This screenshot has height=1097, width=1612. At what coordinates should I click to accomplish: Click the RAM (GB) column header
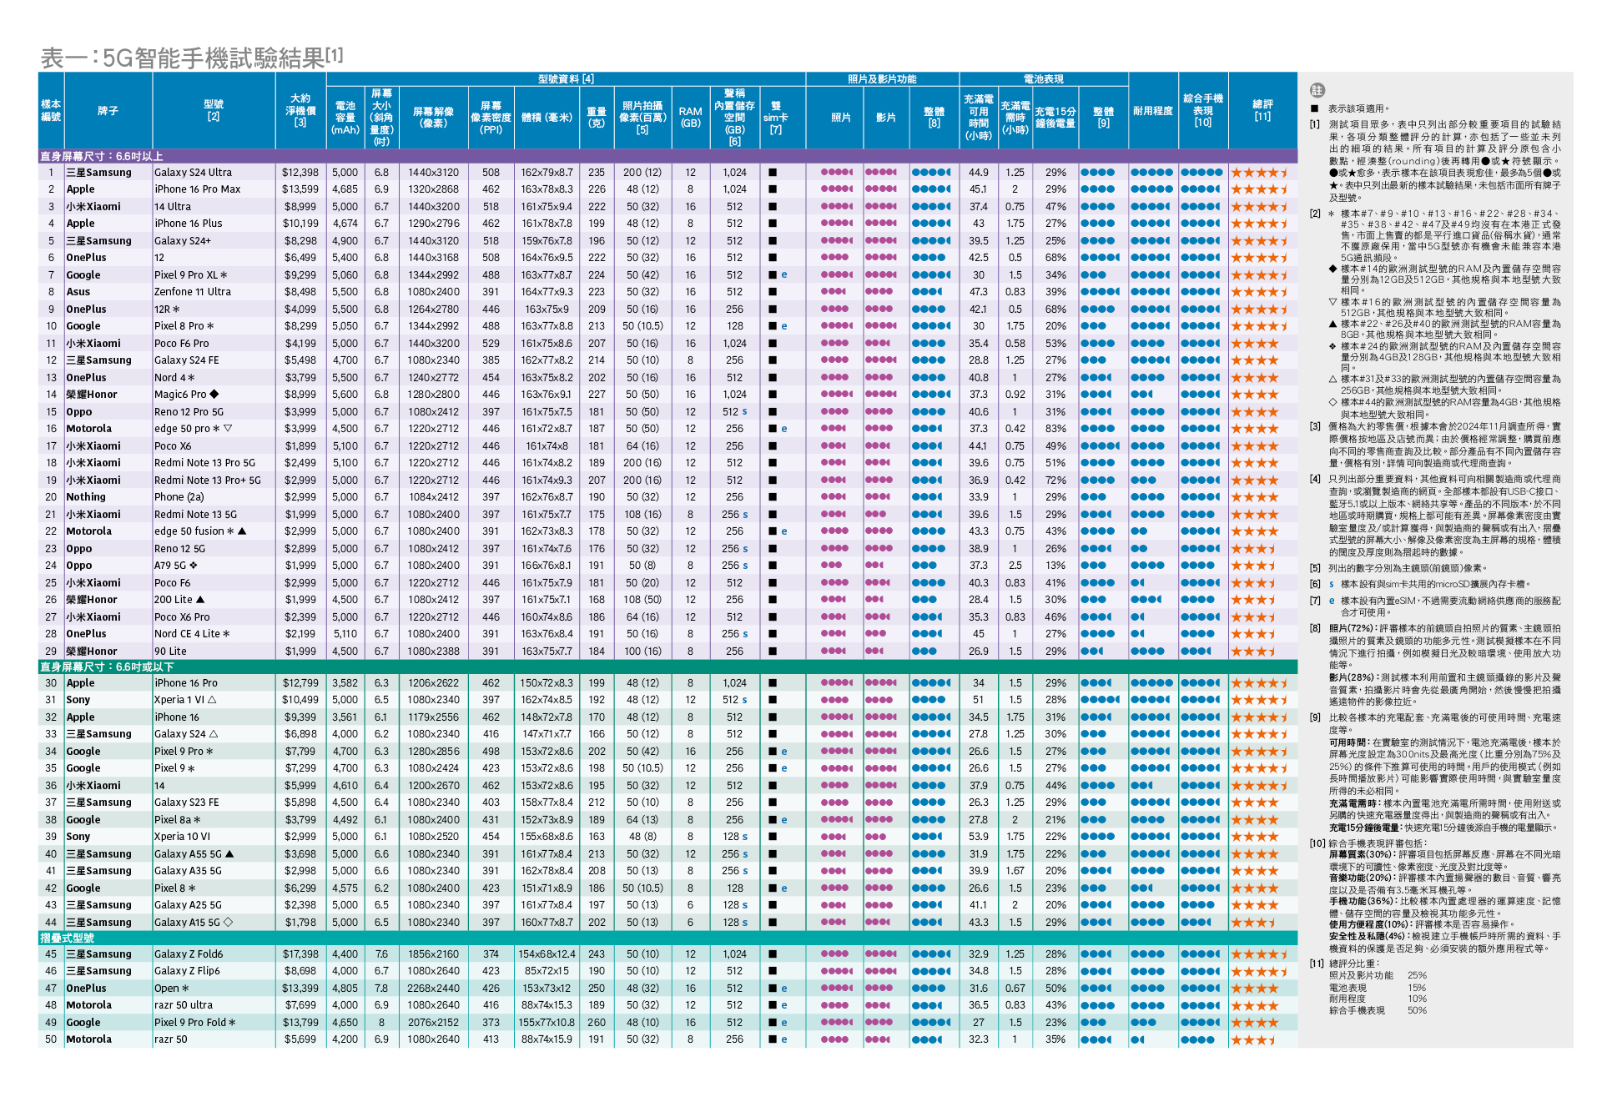tap(690, 118)
